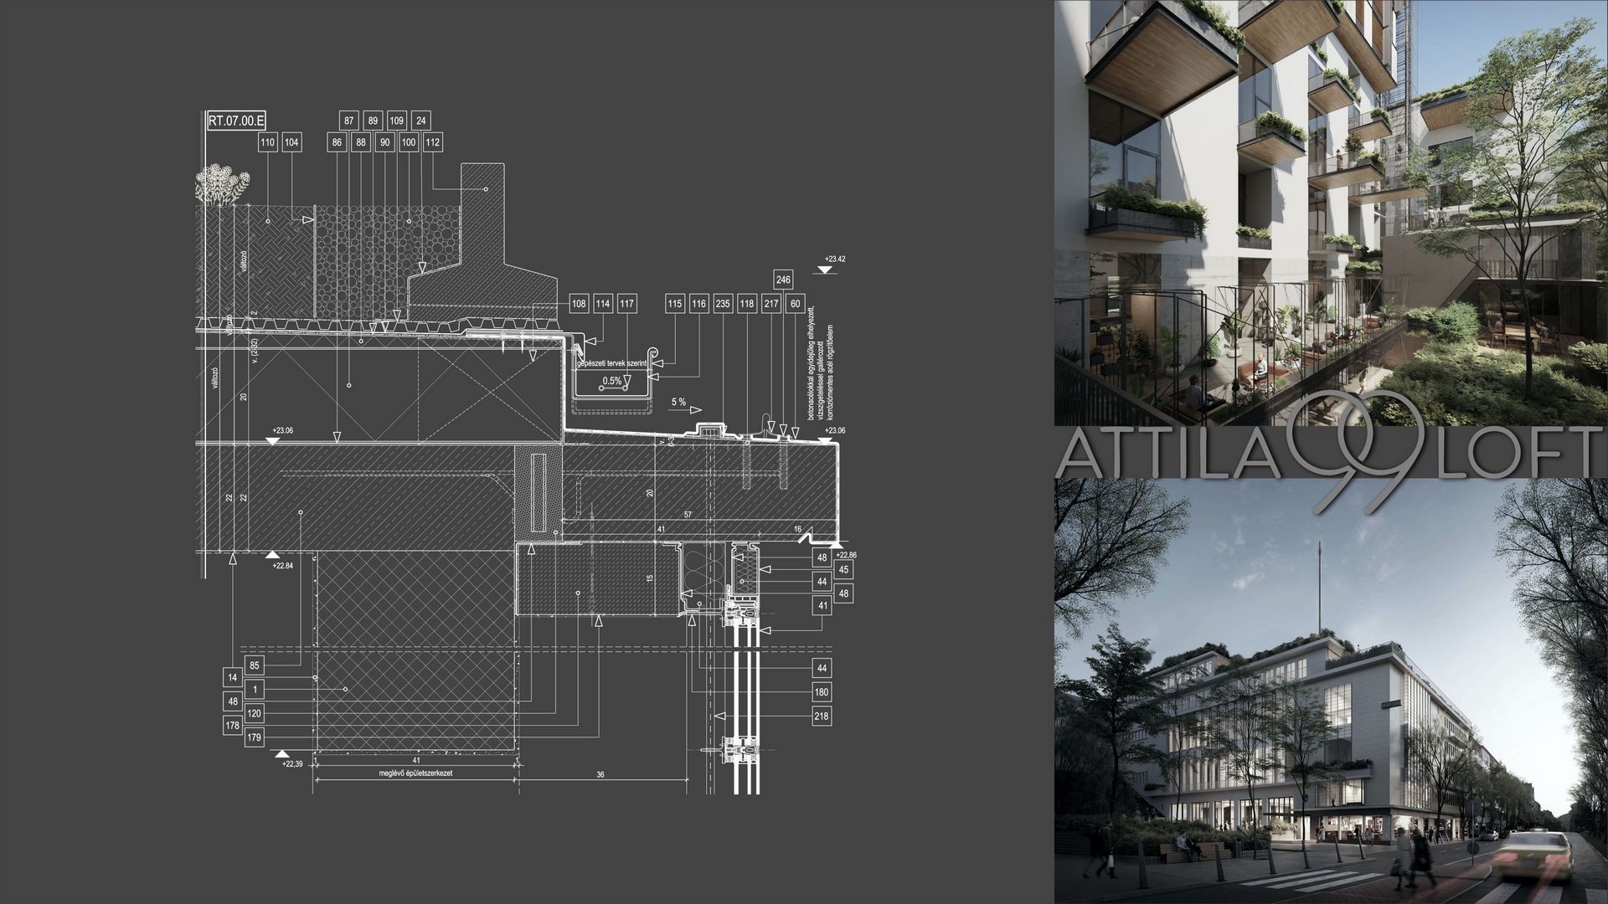Select callout box number 90

pyautogui.click(x=384, y=142)
